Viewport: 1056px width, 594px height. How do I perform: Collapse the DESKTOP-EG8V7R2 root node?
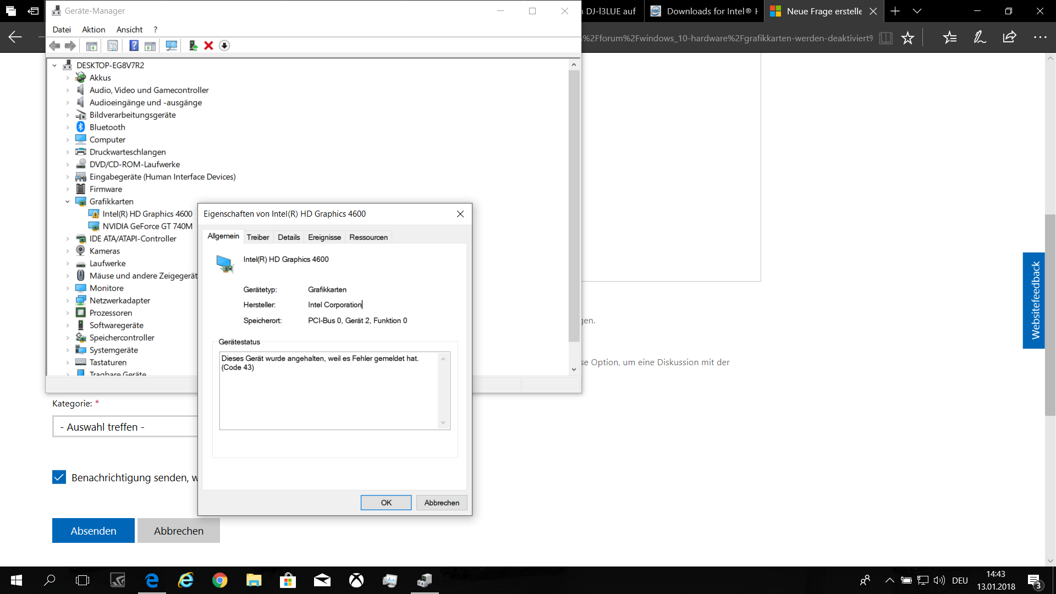[x=54, y=65]
